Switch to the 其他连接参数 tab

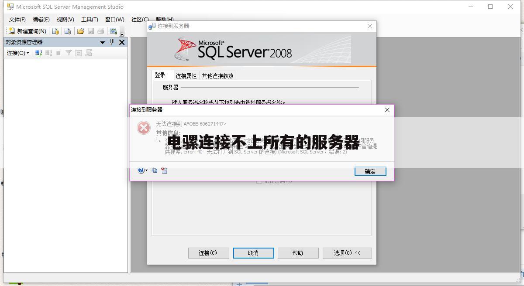pyautogui.click(x=217, y=76)
